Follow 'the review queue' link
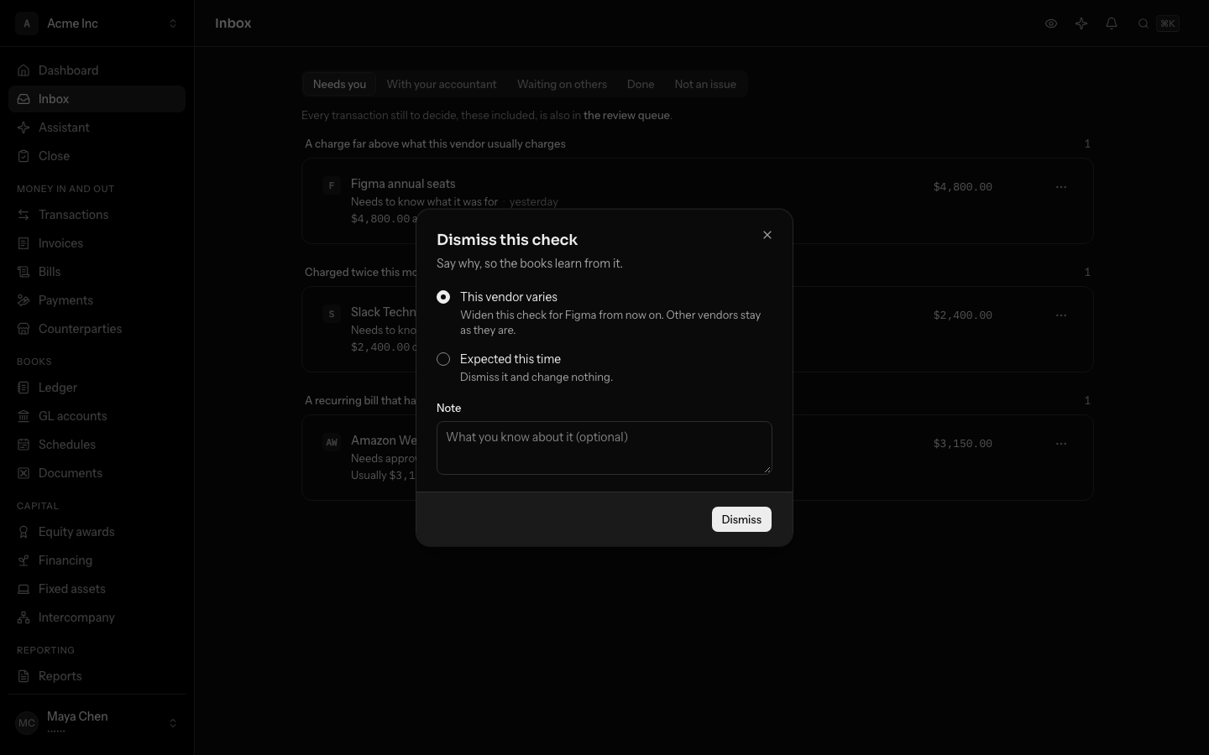Viewport: 1209px width, 755px height. point(626,116)
